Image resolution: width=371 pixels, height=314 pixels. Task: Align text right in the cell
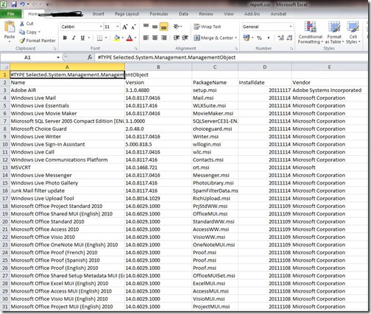point(164,38)
